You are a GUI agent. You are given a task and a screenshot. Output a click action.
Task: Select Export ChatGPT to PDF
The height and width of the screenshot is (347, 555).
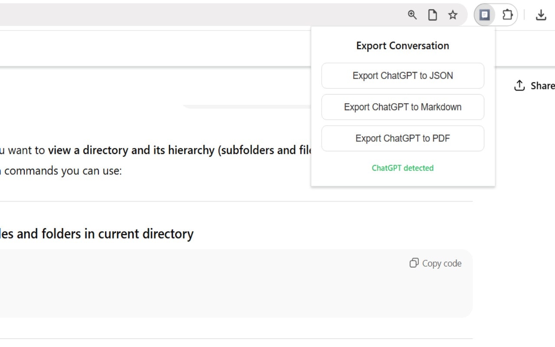click(x=402, y=138)
